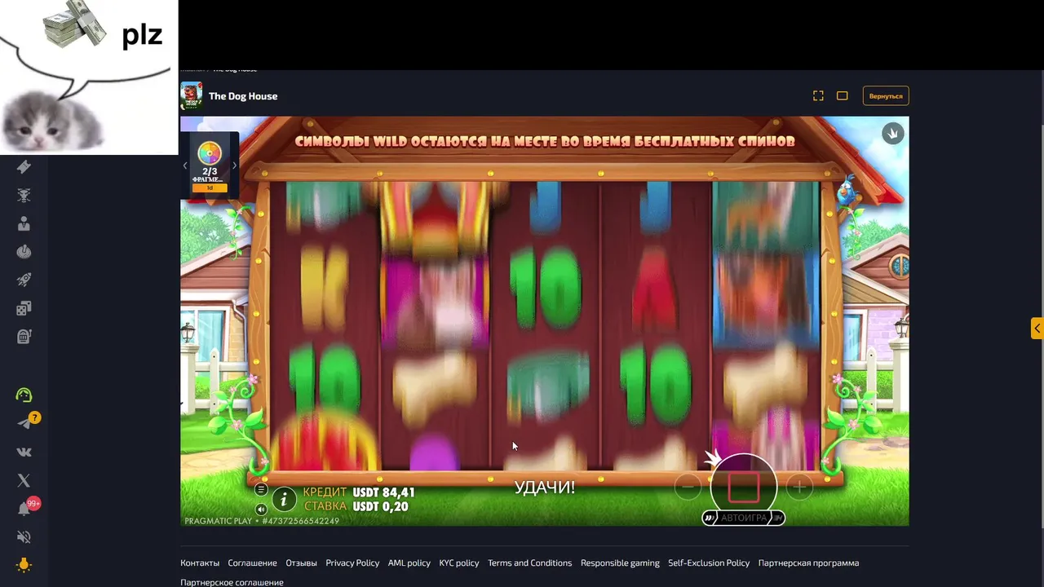
Task: Stop the spin with red square button
Action: (743, 487)
